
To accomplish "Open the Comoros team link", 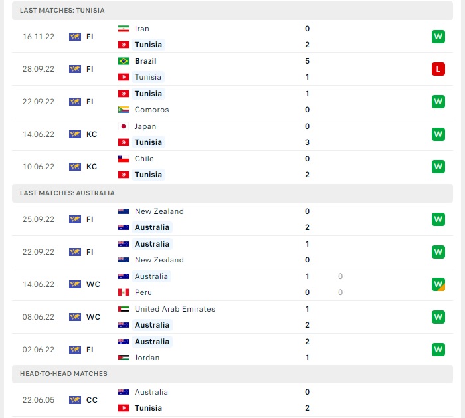I will tap(151, 110).
